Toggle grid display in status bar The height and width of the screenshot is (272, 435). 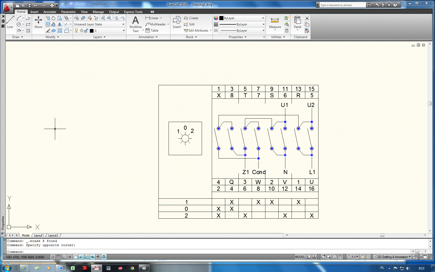58,257
